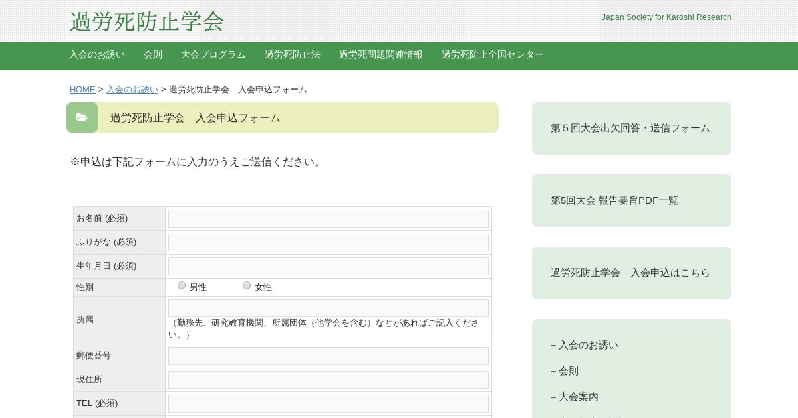
Task: Click the folder icon beside the form title
Action: click(x=82, y=117)
